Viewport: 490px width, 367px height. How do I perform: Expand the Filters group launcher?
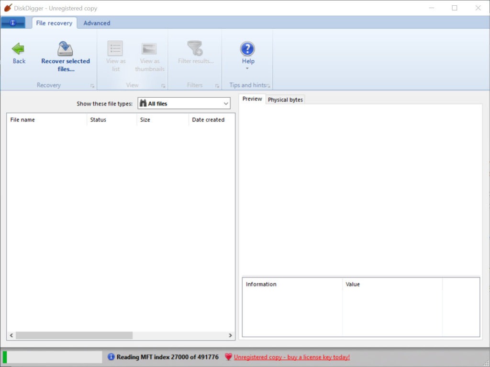[x=217, y=86]
